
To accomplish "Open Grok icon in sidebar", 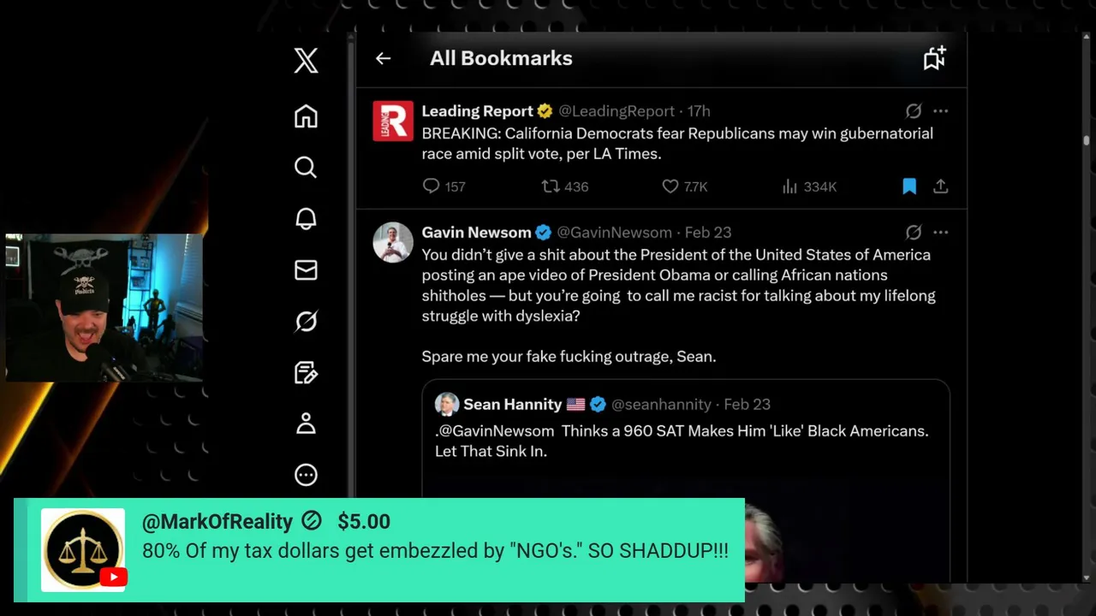I will [306, 321].
